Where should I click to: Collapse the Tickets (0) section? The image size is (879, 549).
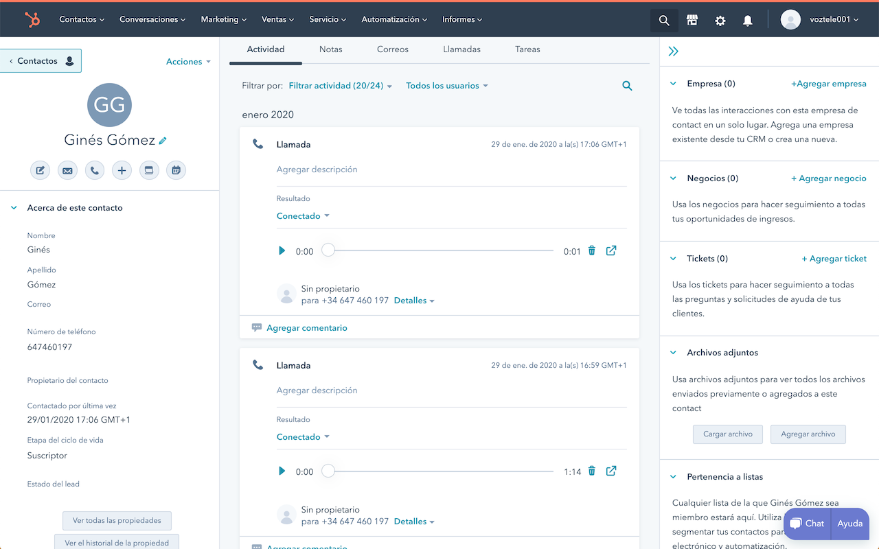pos(673,259)
